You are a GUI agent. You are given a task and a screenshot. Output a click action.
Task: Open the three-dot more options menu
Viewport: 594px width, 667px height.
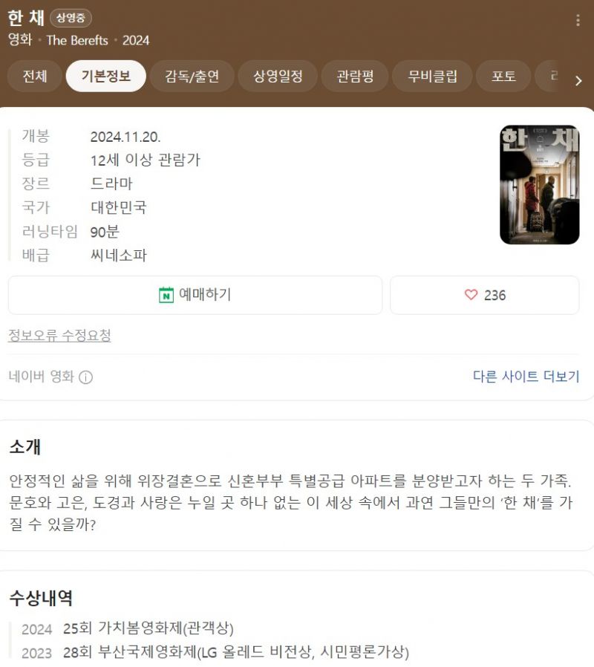578,20
